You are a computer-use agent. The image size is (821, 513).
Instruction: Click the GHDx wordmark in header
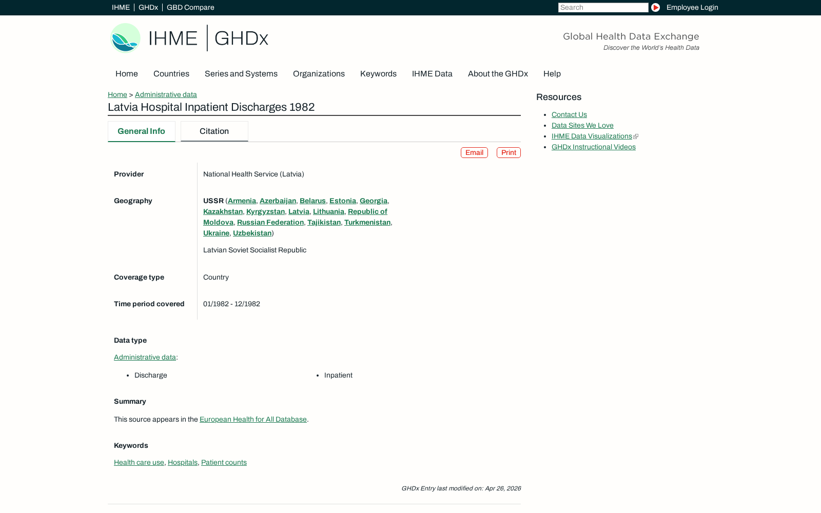click(x=241, y=38)
